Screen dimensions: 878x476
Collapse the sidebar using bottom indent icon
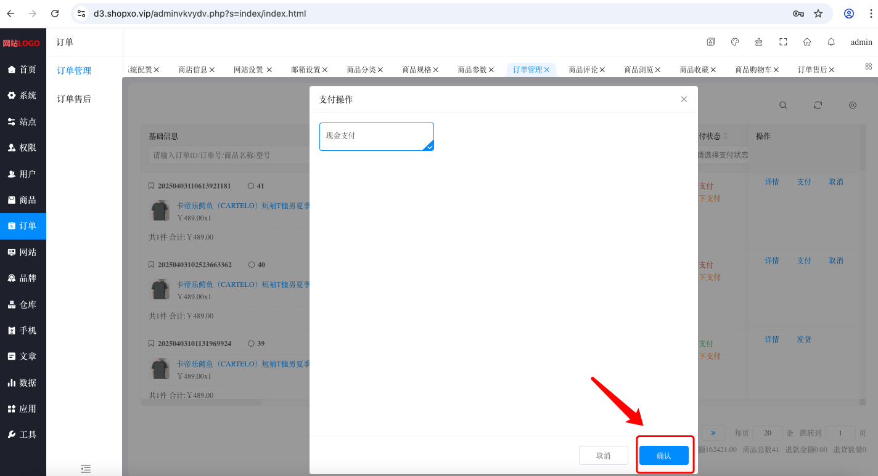click(x=86, y=469)
